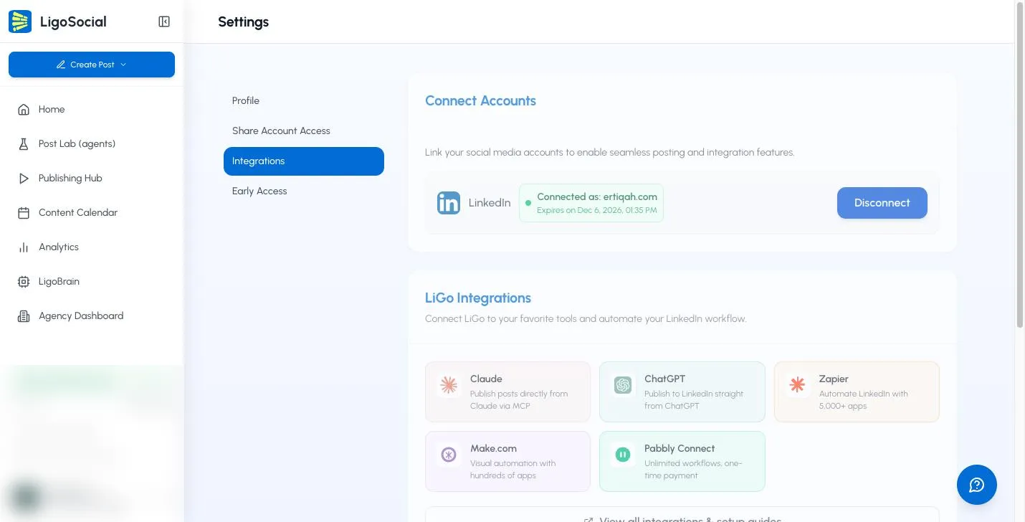Open Post Lab (agents) flask icon
The image size is (1025, 522).
(x=24, y=144)
